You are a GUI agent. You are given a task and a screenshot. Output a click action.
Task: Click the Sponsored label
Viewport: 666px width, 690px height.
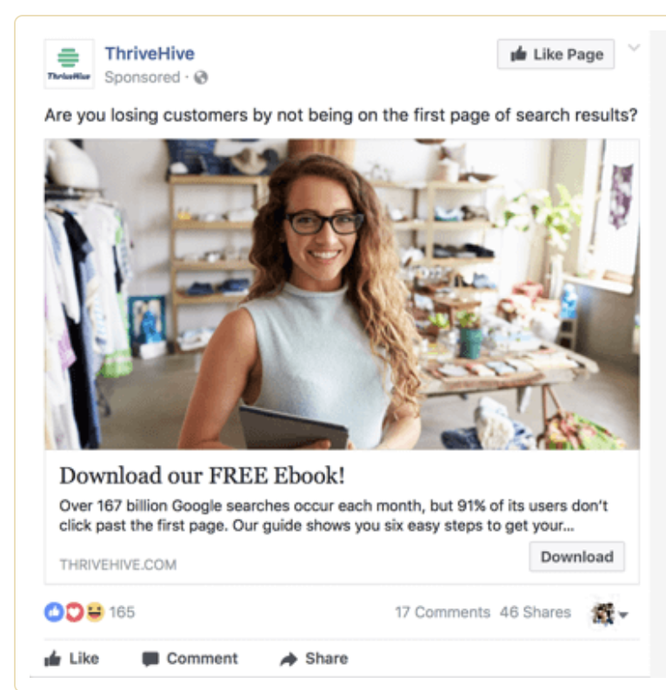pyautogui.click(x=143, y=77)
